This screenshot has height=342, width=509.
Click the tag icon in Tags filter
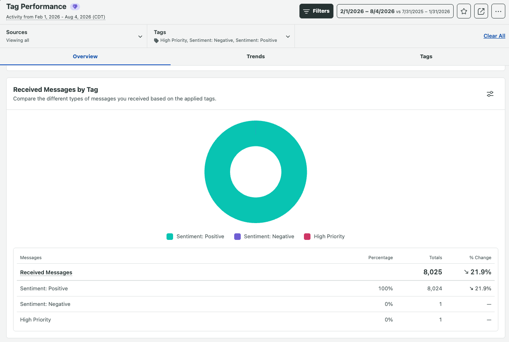click(x=156, y=41)
